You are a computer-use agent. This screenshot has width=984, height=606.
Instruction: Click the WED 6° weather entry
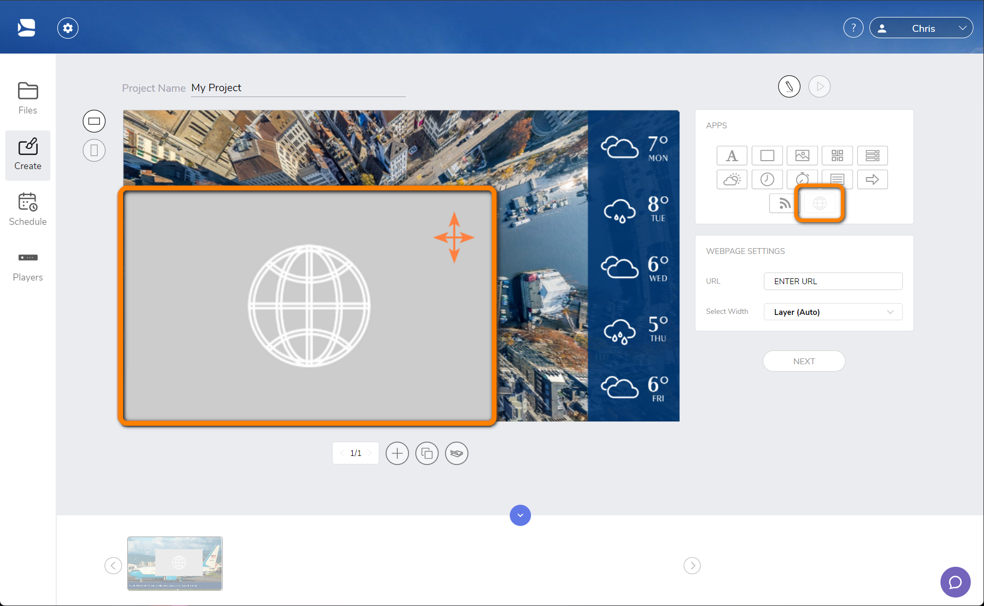point(634,268)
